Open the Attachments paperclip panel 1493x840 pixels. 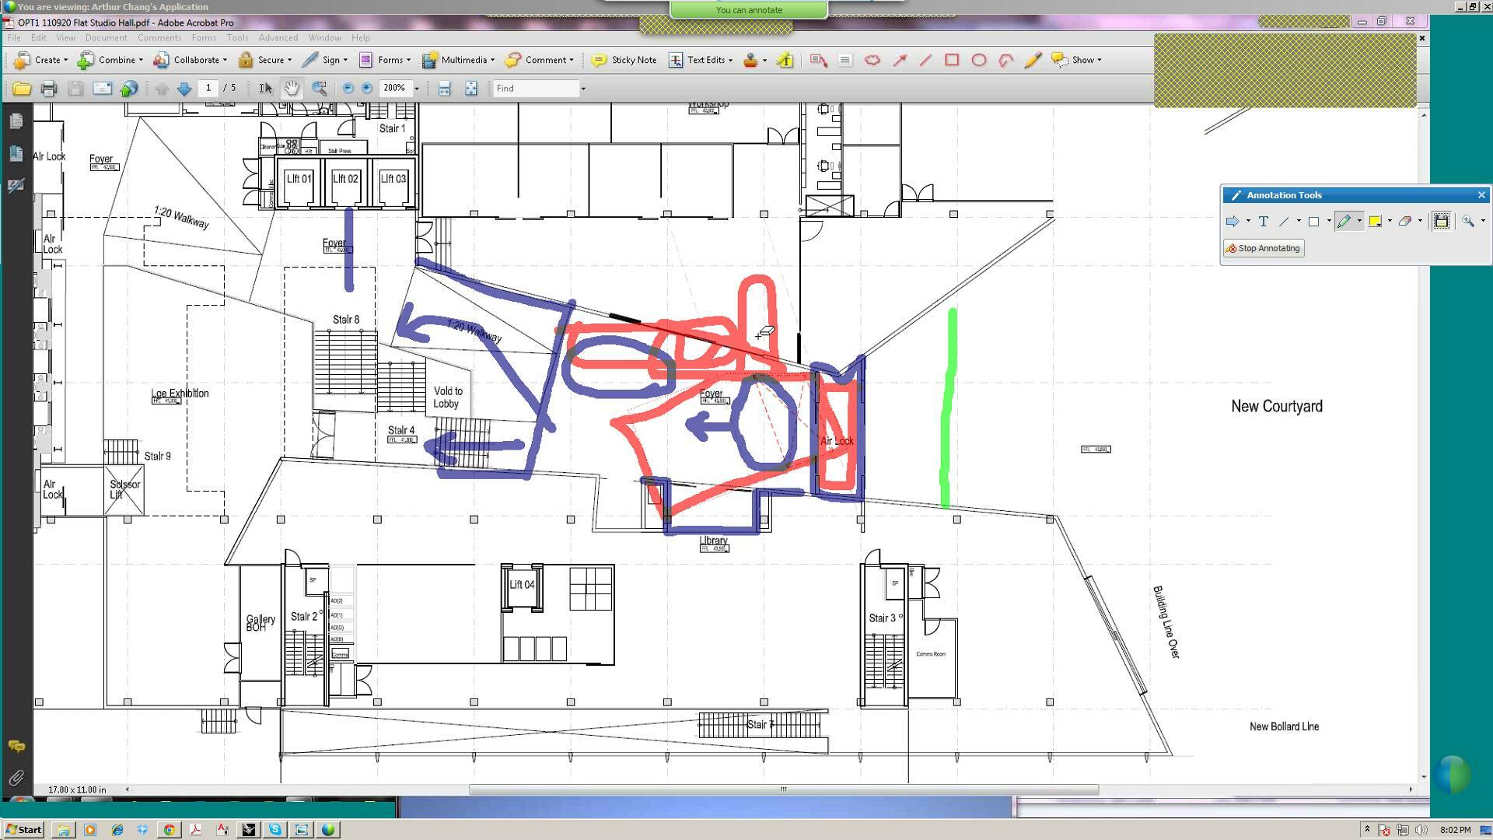(16, 778)
